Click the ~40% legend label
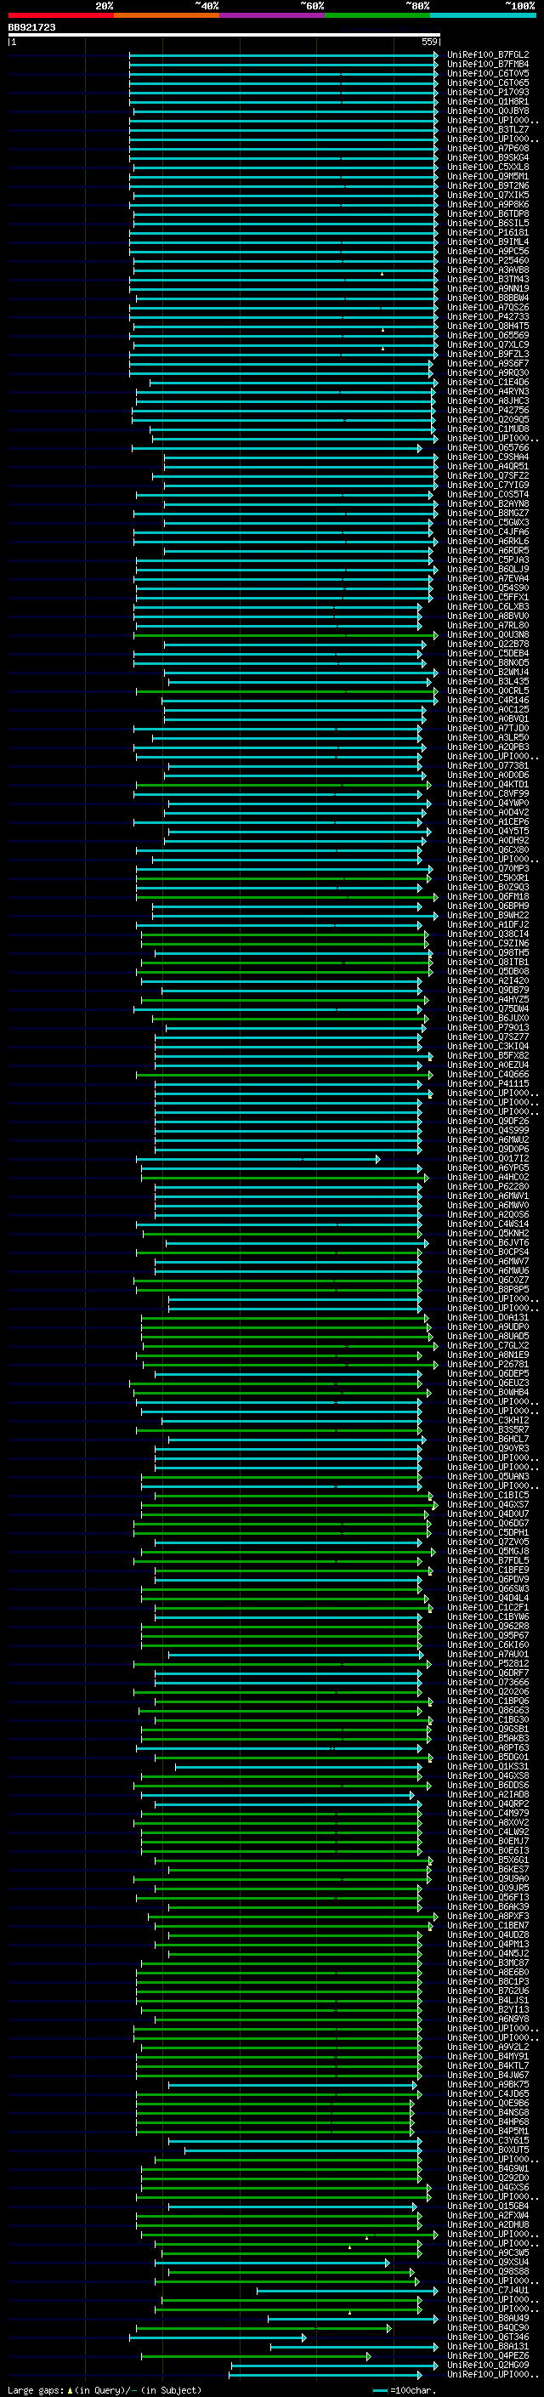This screenshot has width=544, height=2397. pos(207,7)
